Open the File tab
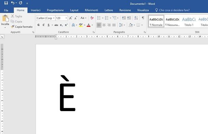The image size is (208, 134). coord(6,10)
